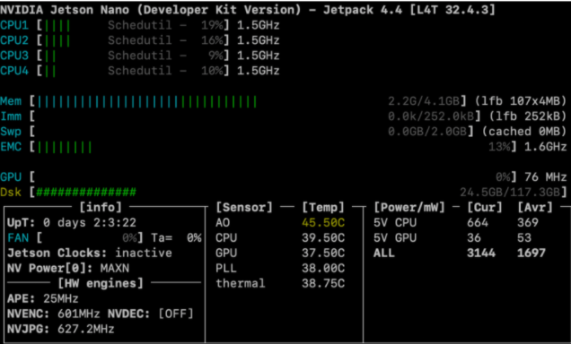The height and width of the screenshot is (344, 571).
Task: Select the CPU1 label
Action: [14, 25]
